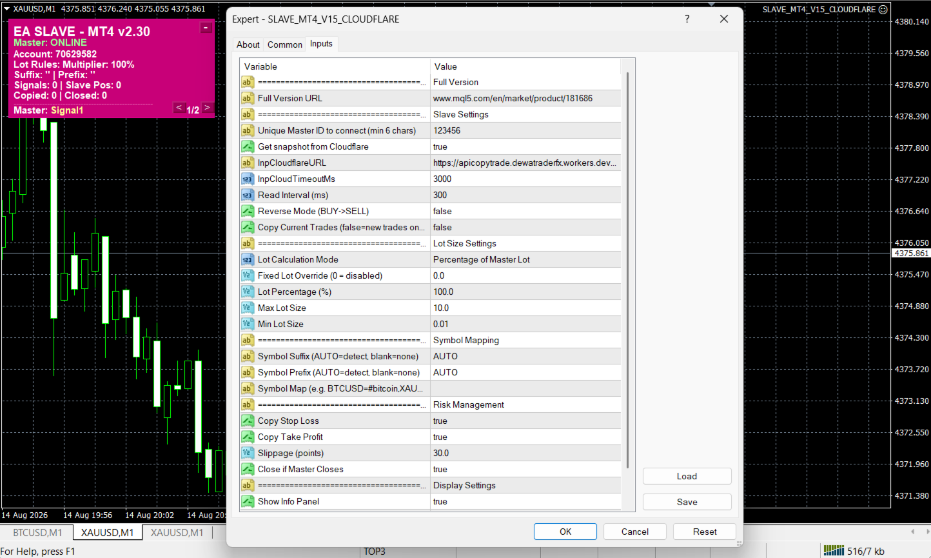
Task: Save the input settings to file
Action: pos(687,502)
